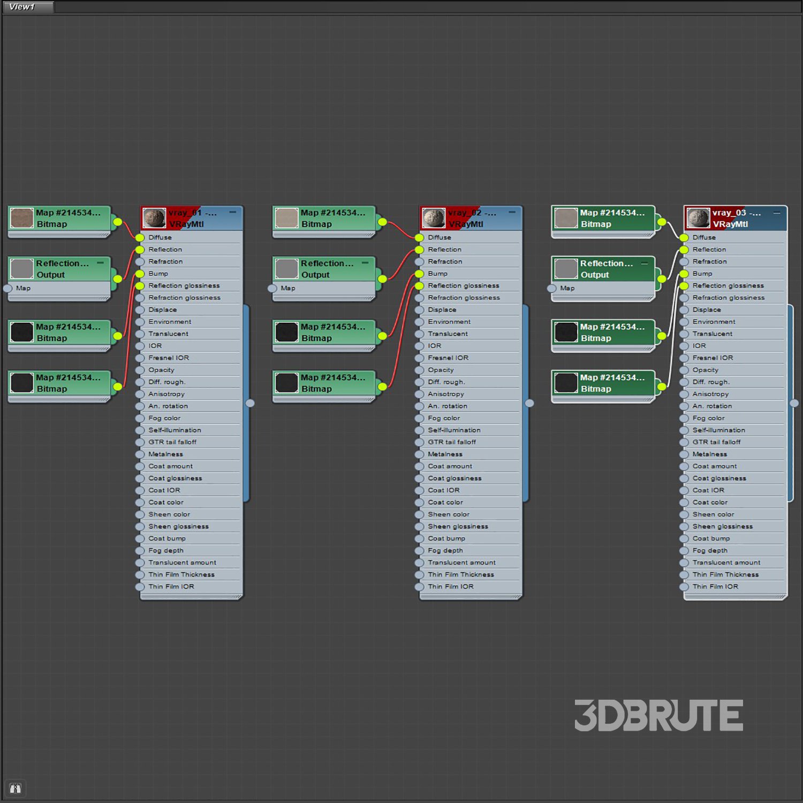Screen dimensions: 803x803
Task: Click the Opacity input socket on vray_03
Action: [684, 370]
